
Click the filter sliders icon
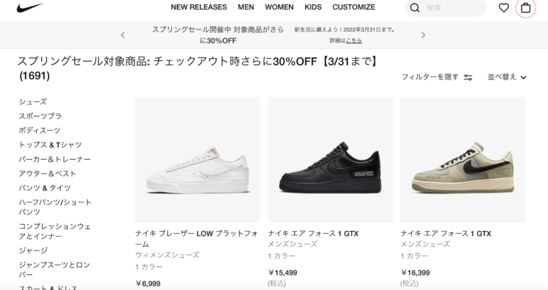(468, 77)
